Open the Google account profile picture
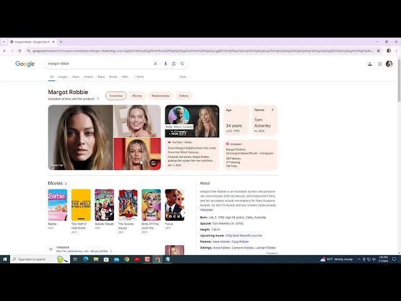The image size is (401, 301). [x=389, y=64]
